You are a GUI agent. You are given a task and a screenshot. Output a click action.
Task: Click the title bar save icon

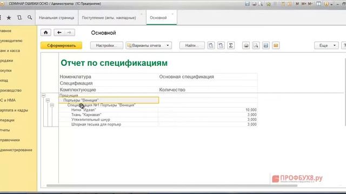(247, 4)
